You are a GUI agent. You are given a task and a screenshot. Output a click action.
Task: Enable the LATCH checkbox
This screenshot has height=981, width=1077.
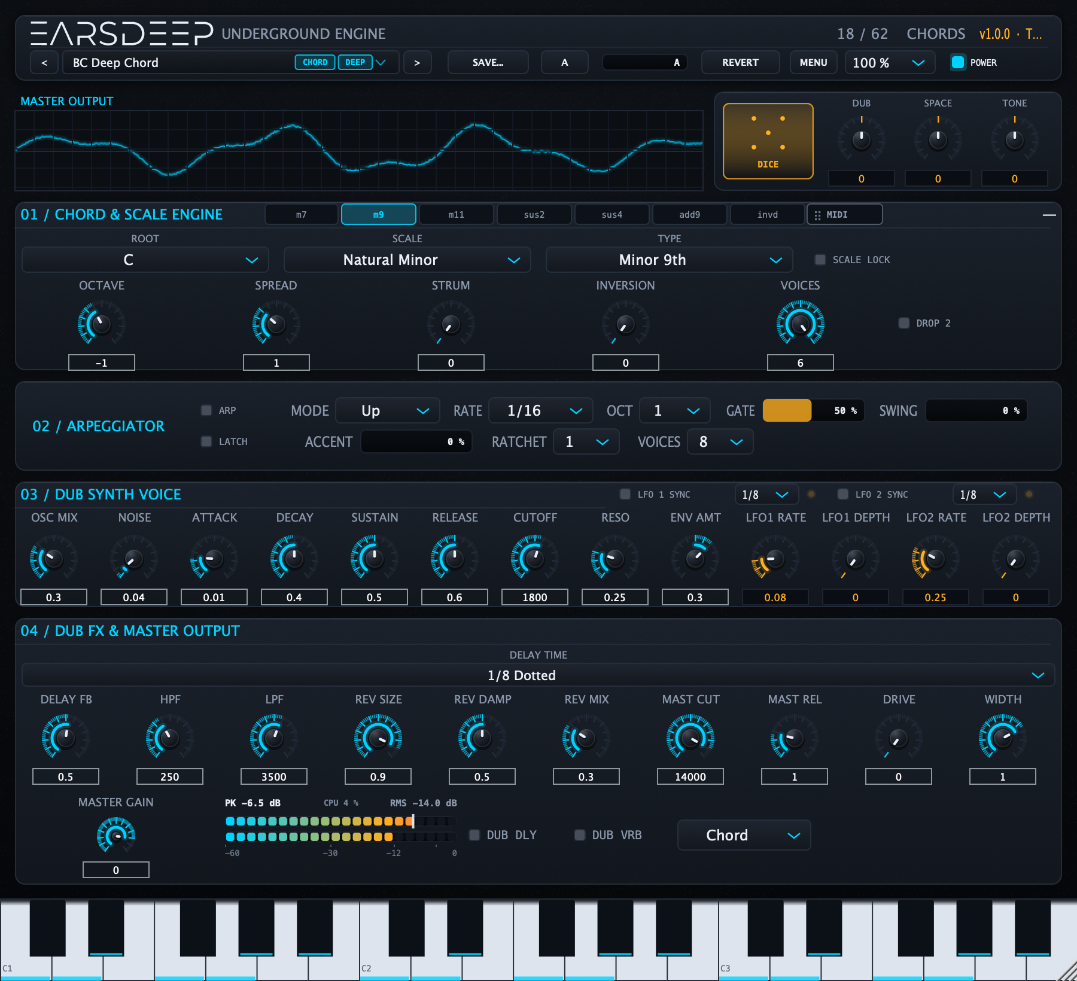tap(206, 441)
